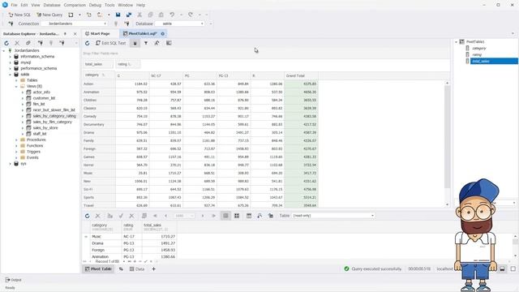Viewport: 519px width, 292px height.
Task: Pin the Database Explorer panel
Action: pos(65,34)
